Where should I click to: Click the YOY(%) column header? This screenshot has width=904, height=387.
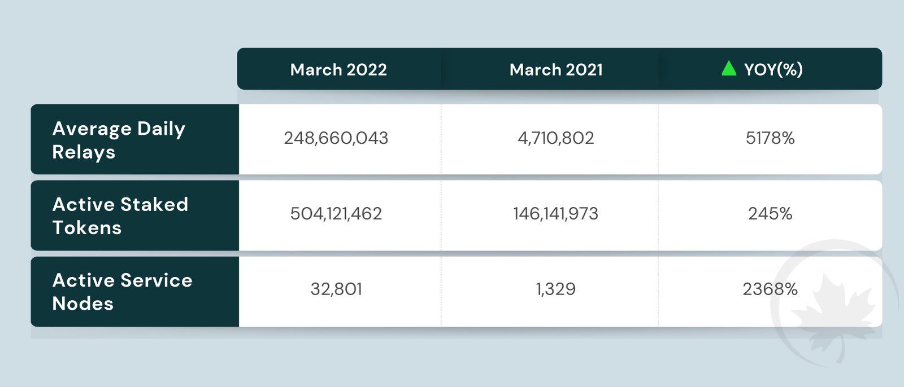click(x=773, y=69)
